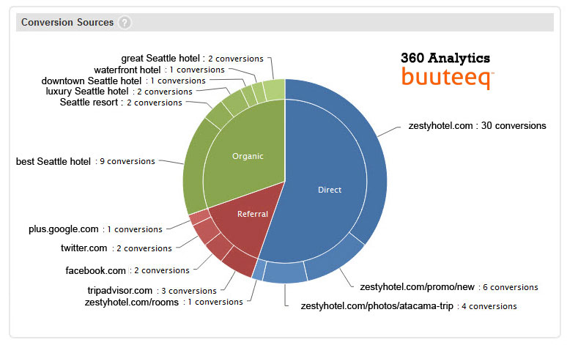Image resolution: width=567 pixels, height=345 pixels.
Task: Click the zestyhotel.com 30 conversions label
Action: (477, 126)
